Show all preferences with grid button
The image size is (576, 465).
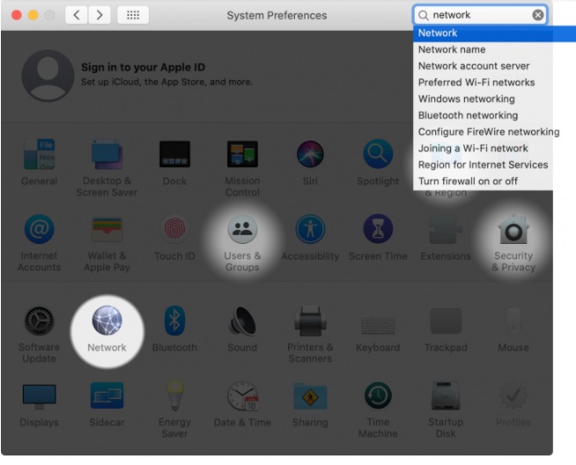(133, 15)
